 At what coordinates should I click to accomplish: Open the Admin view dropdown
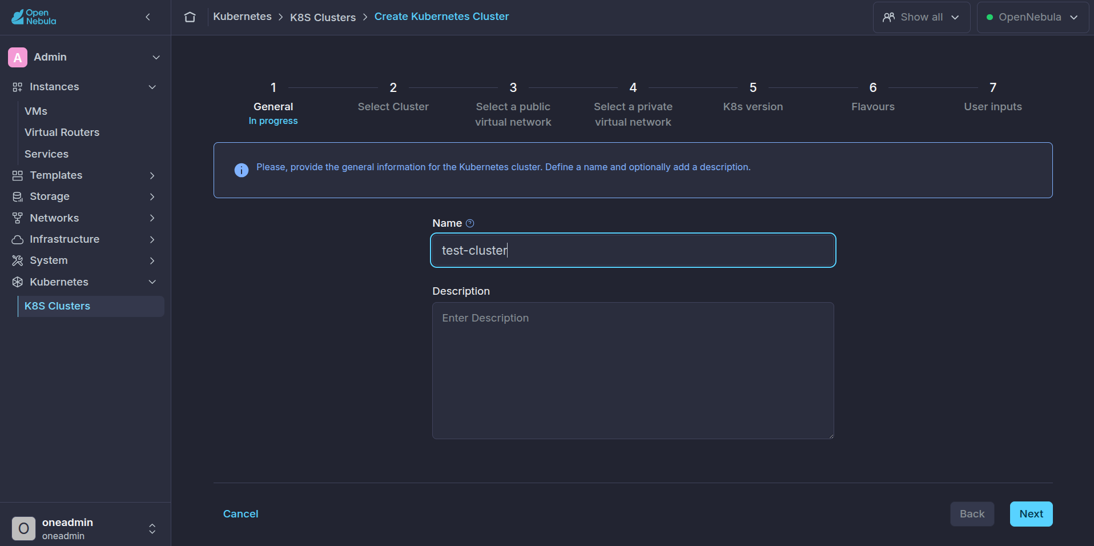point(156,57)
